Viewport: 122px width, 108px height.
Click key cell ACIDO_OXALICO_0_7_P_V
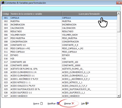click(89, 86)
